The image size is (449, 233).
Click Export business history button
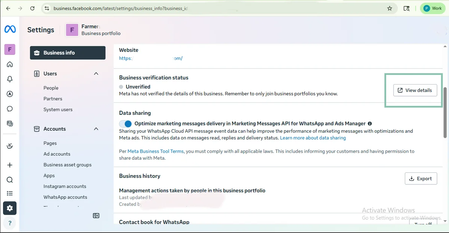tap(421, 178)
